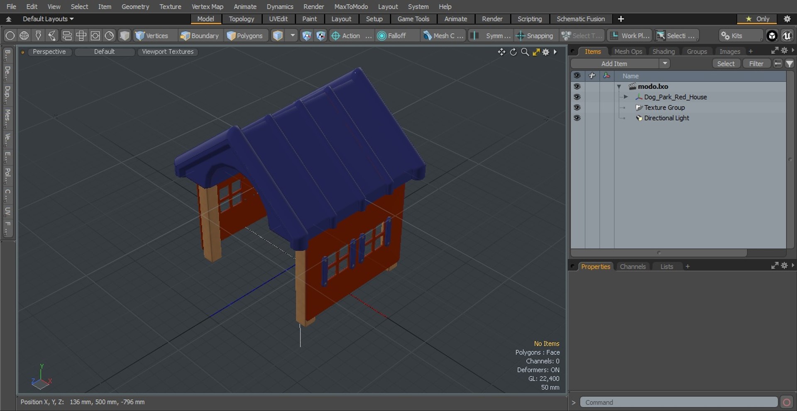
Task: Click the stacked capsule shapes icon
Action: 67,36
